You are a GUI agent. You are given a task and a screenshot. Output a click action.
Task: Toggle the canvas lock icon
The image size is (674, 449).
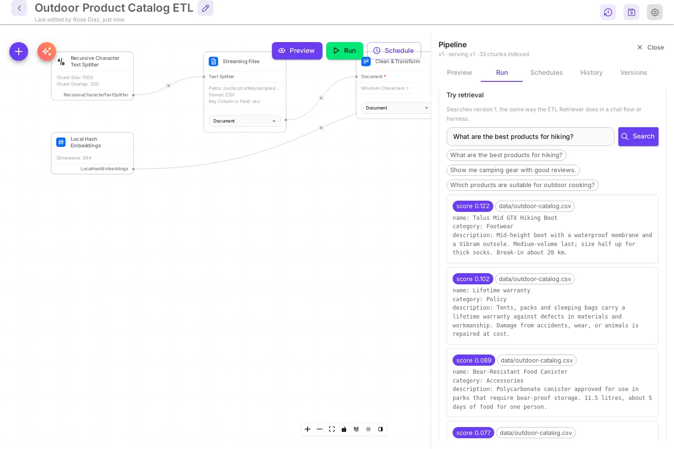coord(344,429)
